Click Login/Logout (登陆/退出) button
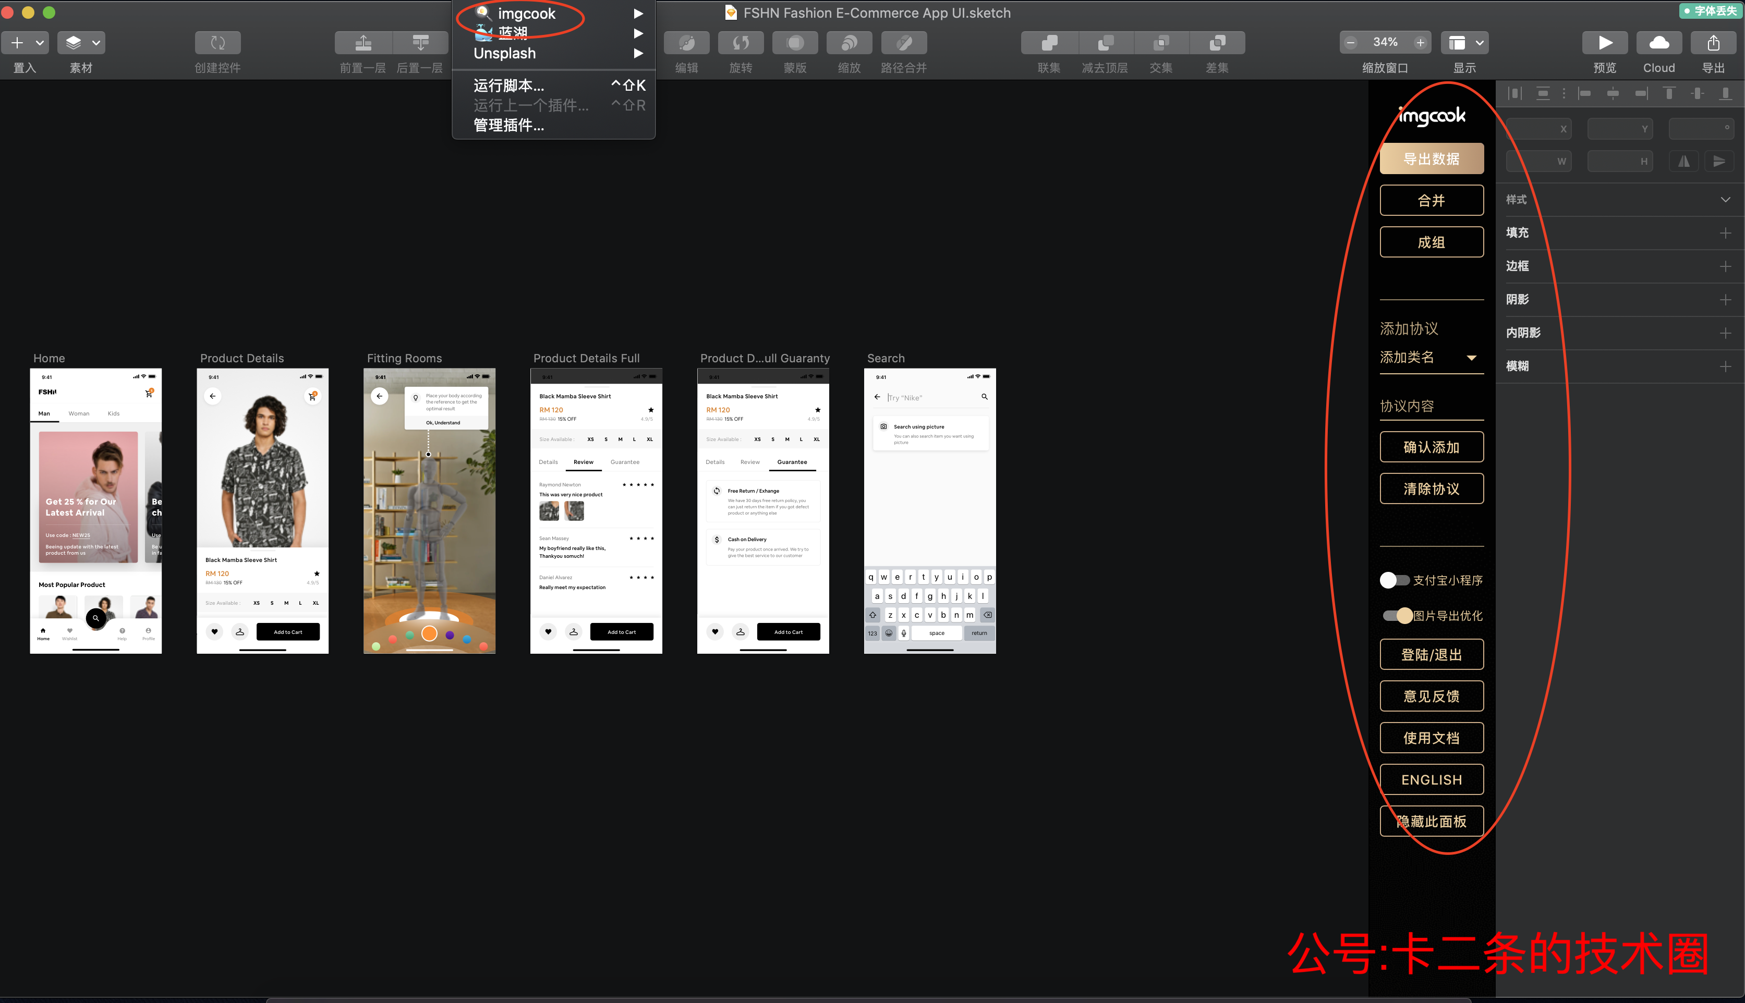Screen dimensions: 1745x1003 (1432, 654)
